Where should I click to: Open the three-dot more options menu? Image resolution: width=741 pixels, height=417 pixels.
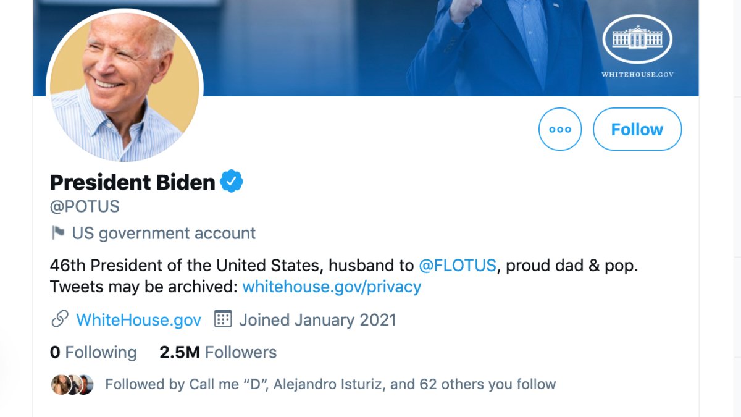pyautogui.click(x=559, y=129)
